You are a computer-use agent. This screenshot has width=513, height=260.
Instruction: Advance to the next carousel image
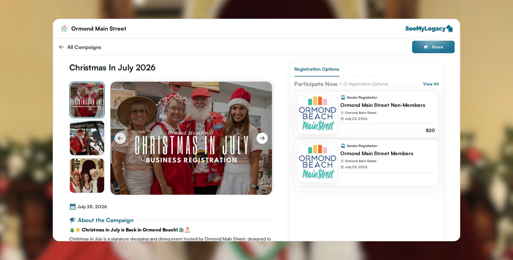pos(262,138)
